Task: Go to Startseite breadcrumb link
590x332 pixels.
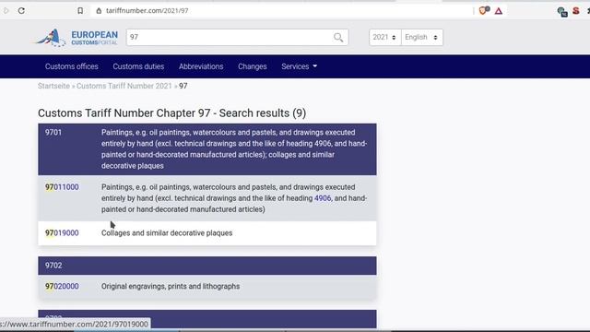Action: pyautogui.click(x=53, y=86)
